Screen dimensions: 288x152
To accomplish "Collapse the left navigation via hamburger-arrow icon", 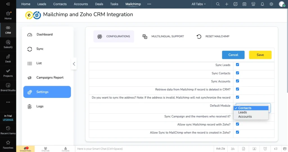I will pos(8,4).
